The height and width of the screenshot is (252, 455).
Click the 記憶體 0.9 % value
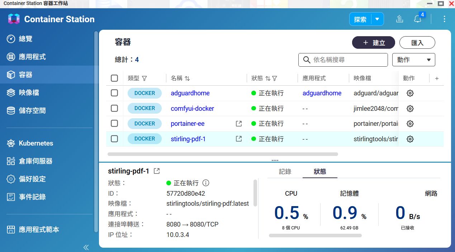pos(349,213)
